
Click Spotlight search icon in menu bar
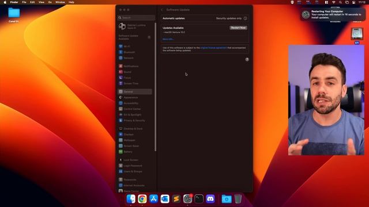[x=340, y=2]
